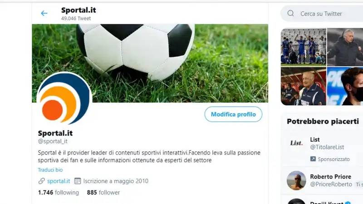363x204 pixels.
Task: Focus the Cerca su Twitter search field
Action: [x=324, y=14]
